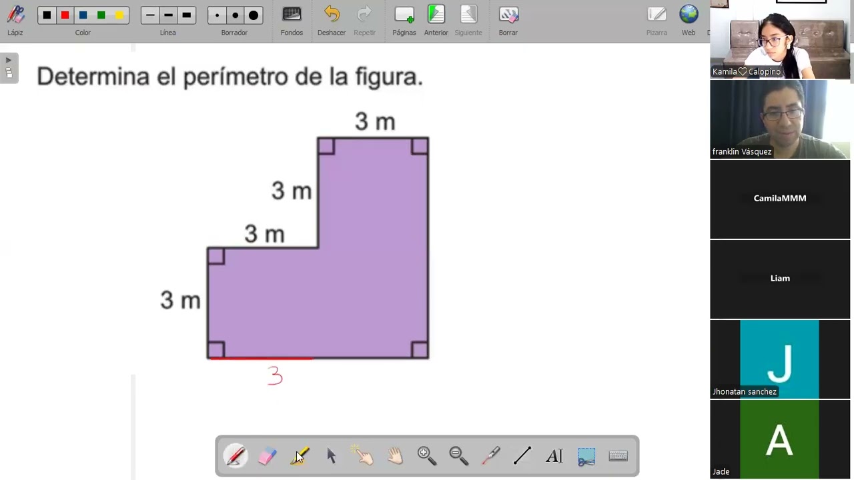Zoom in with the plus magnifier

[427, 456]
